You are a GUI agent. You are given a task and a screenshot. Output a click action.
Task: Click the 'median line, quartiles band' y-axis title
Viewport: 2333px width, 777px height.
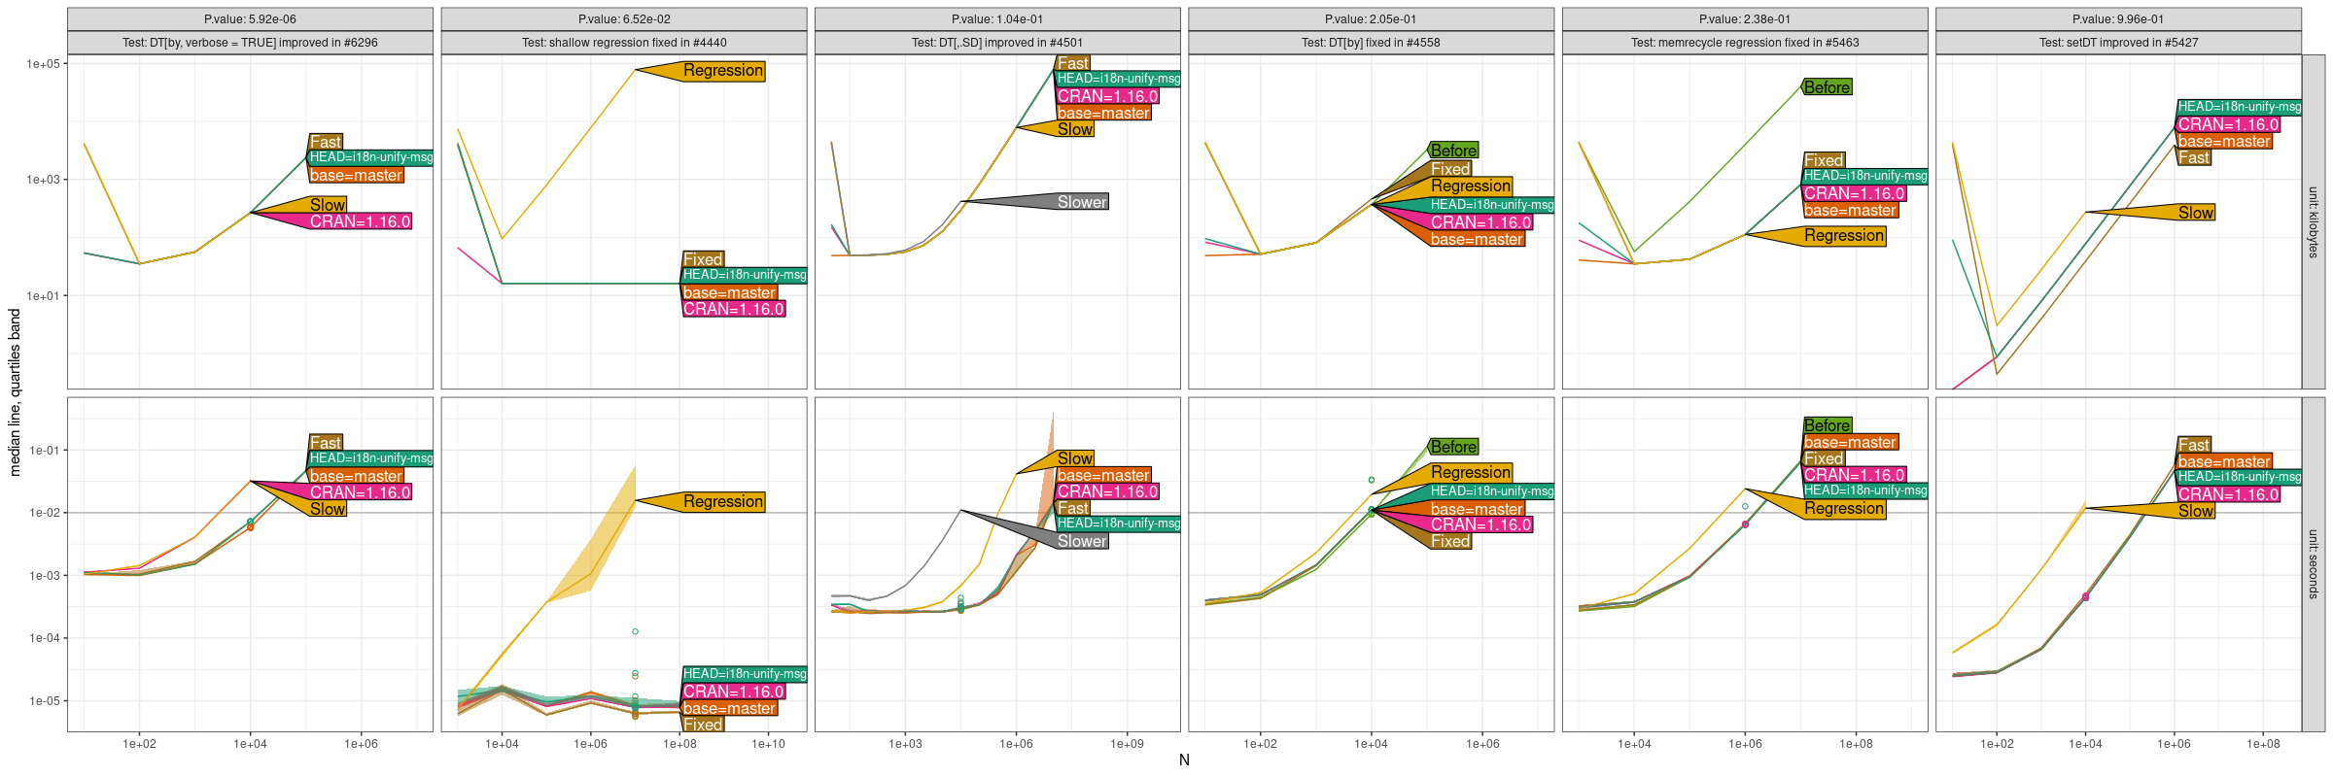coord(15,392)
